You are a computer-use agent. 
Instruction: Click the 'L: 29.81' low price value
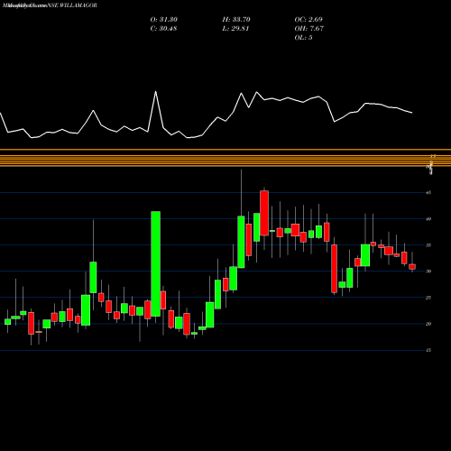click(x=235, y=29)
